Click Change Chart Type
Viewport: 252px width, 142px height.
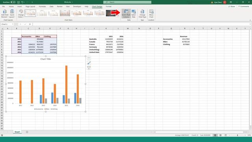click(x=143, y=14)
